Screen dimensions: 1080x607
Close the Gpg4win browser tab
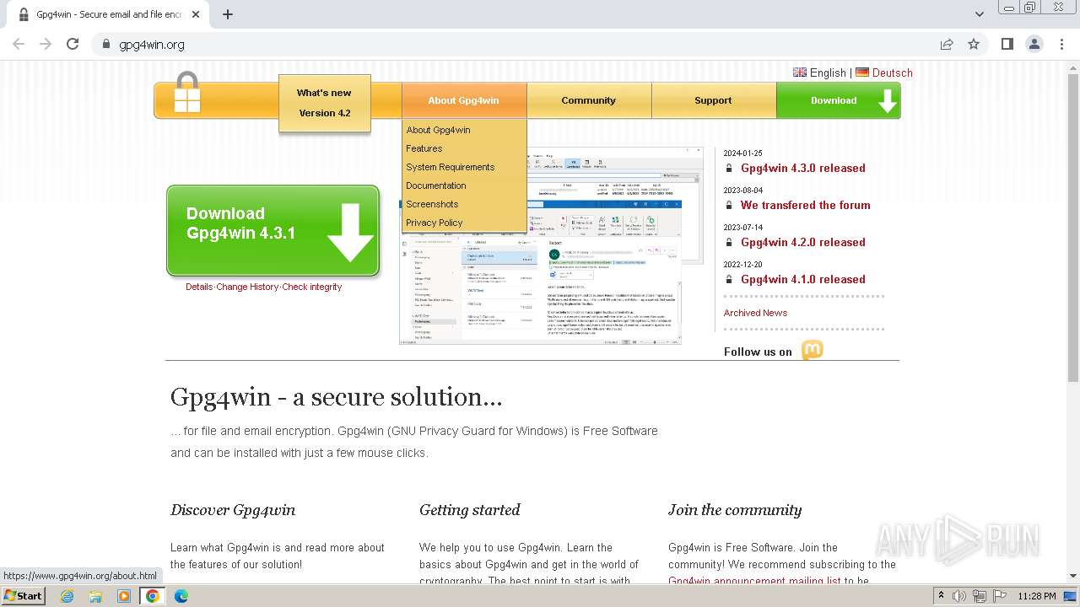click(196, 14)
